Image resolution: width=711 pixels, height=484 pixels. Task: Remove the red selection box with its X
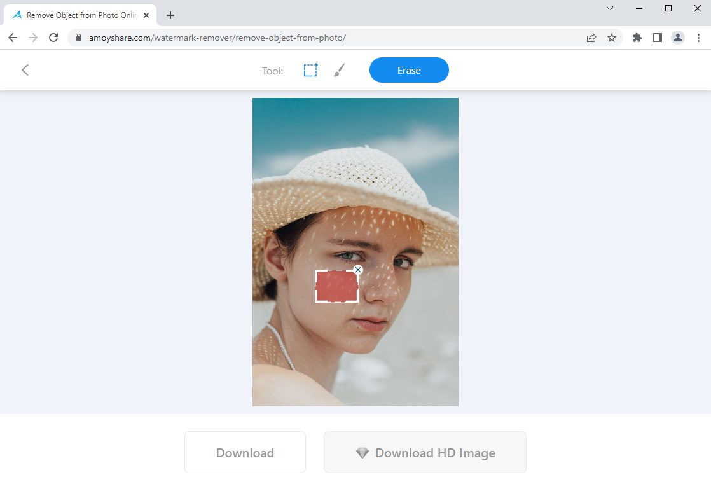[x=358, y=270]
